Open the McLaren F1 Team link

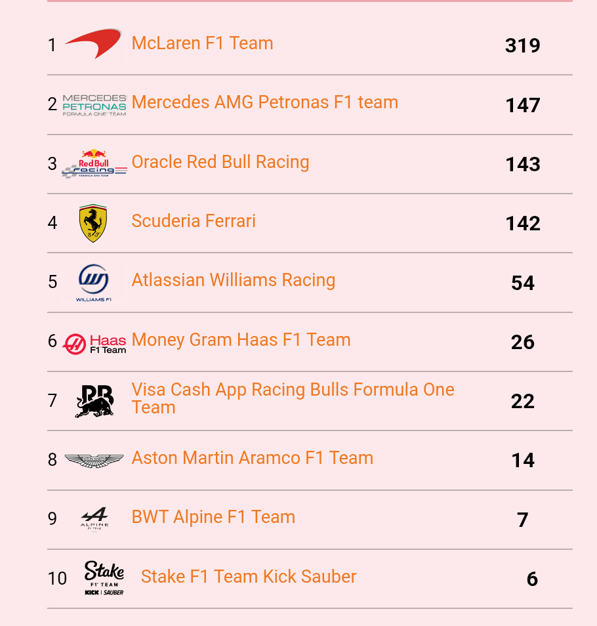[x=202, y=43]
